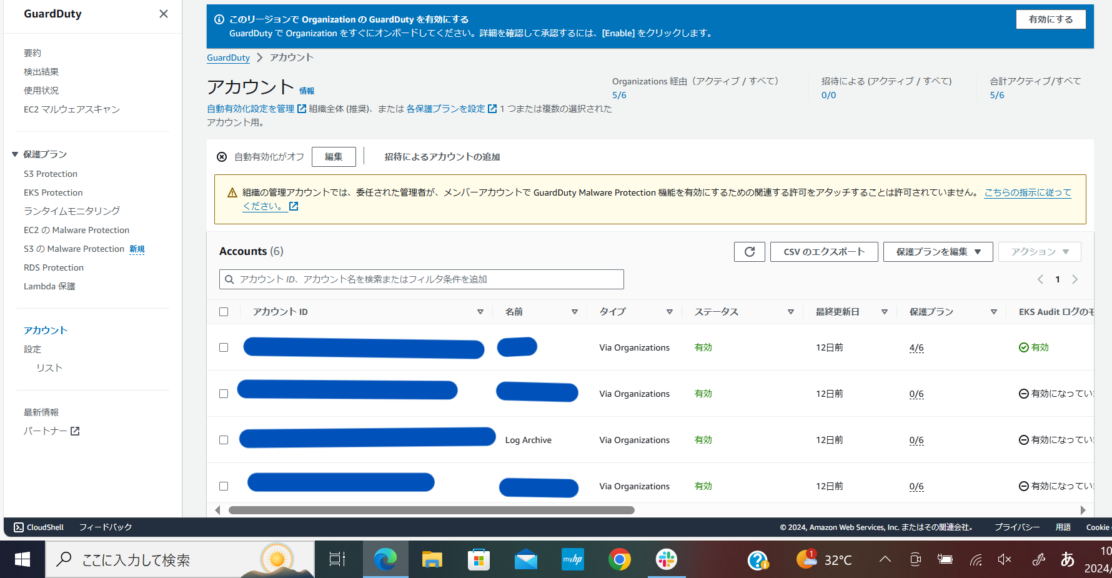The image size is (1112, 578).
Task: Open the 自動有効化設定を管理 link
Action: pyautogui.click(x=256, y=109)
